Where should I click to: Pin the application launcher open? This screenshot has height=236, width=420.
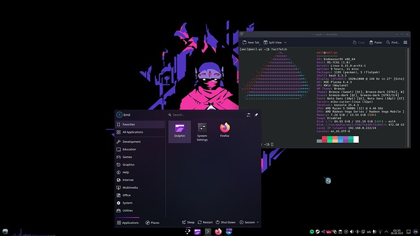click(x=256, y=115)
